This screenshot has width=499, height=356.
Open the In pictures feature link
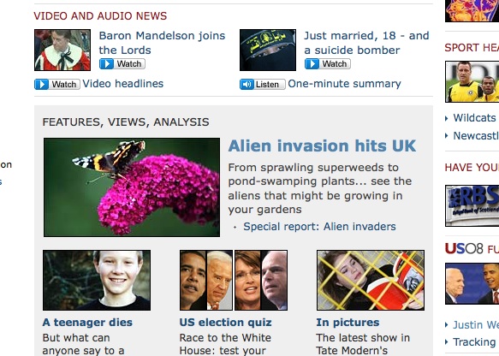tap(348, 323)
